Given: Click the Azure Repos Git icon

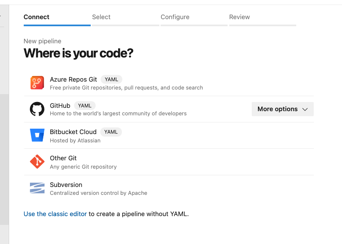Looking at the screenshot, I should pos(37,83).
